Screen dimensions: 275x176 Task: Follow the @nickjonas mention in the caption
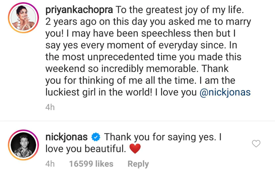click(x=225, y=93)
